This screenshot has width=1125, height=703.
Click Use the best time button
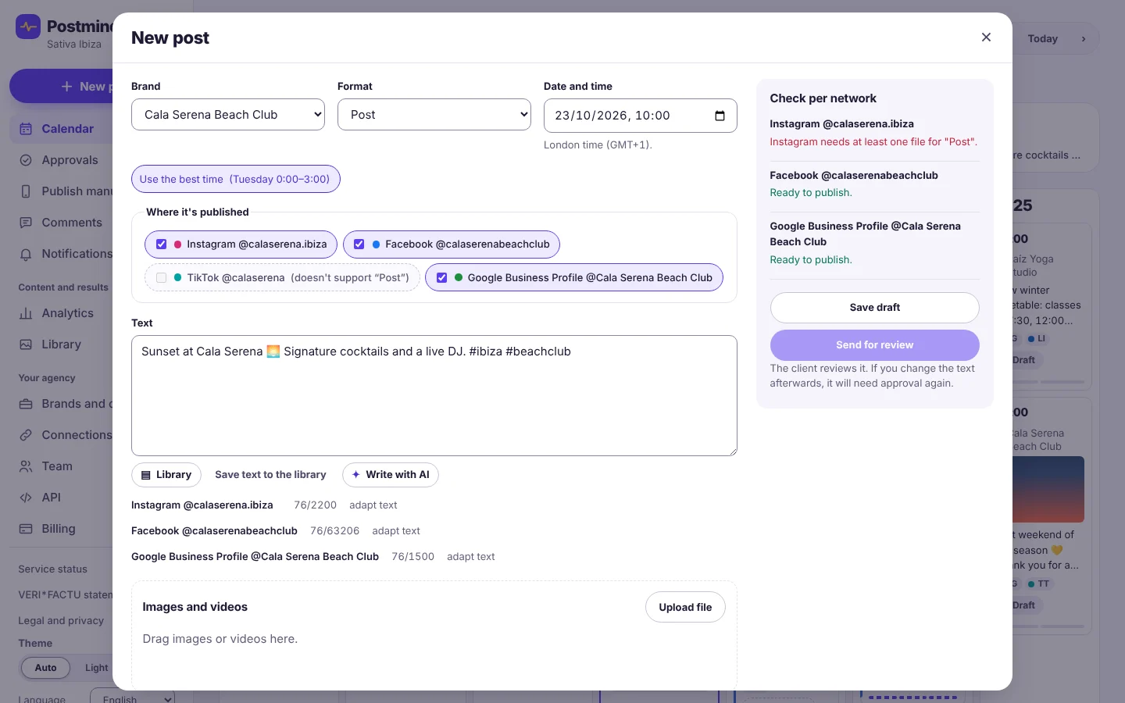(236, 179)
